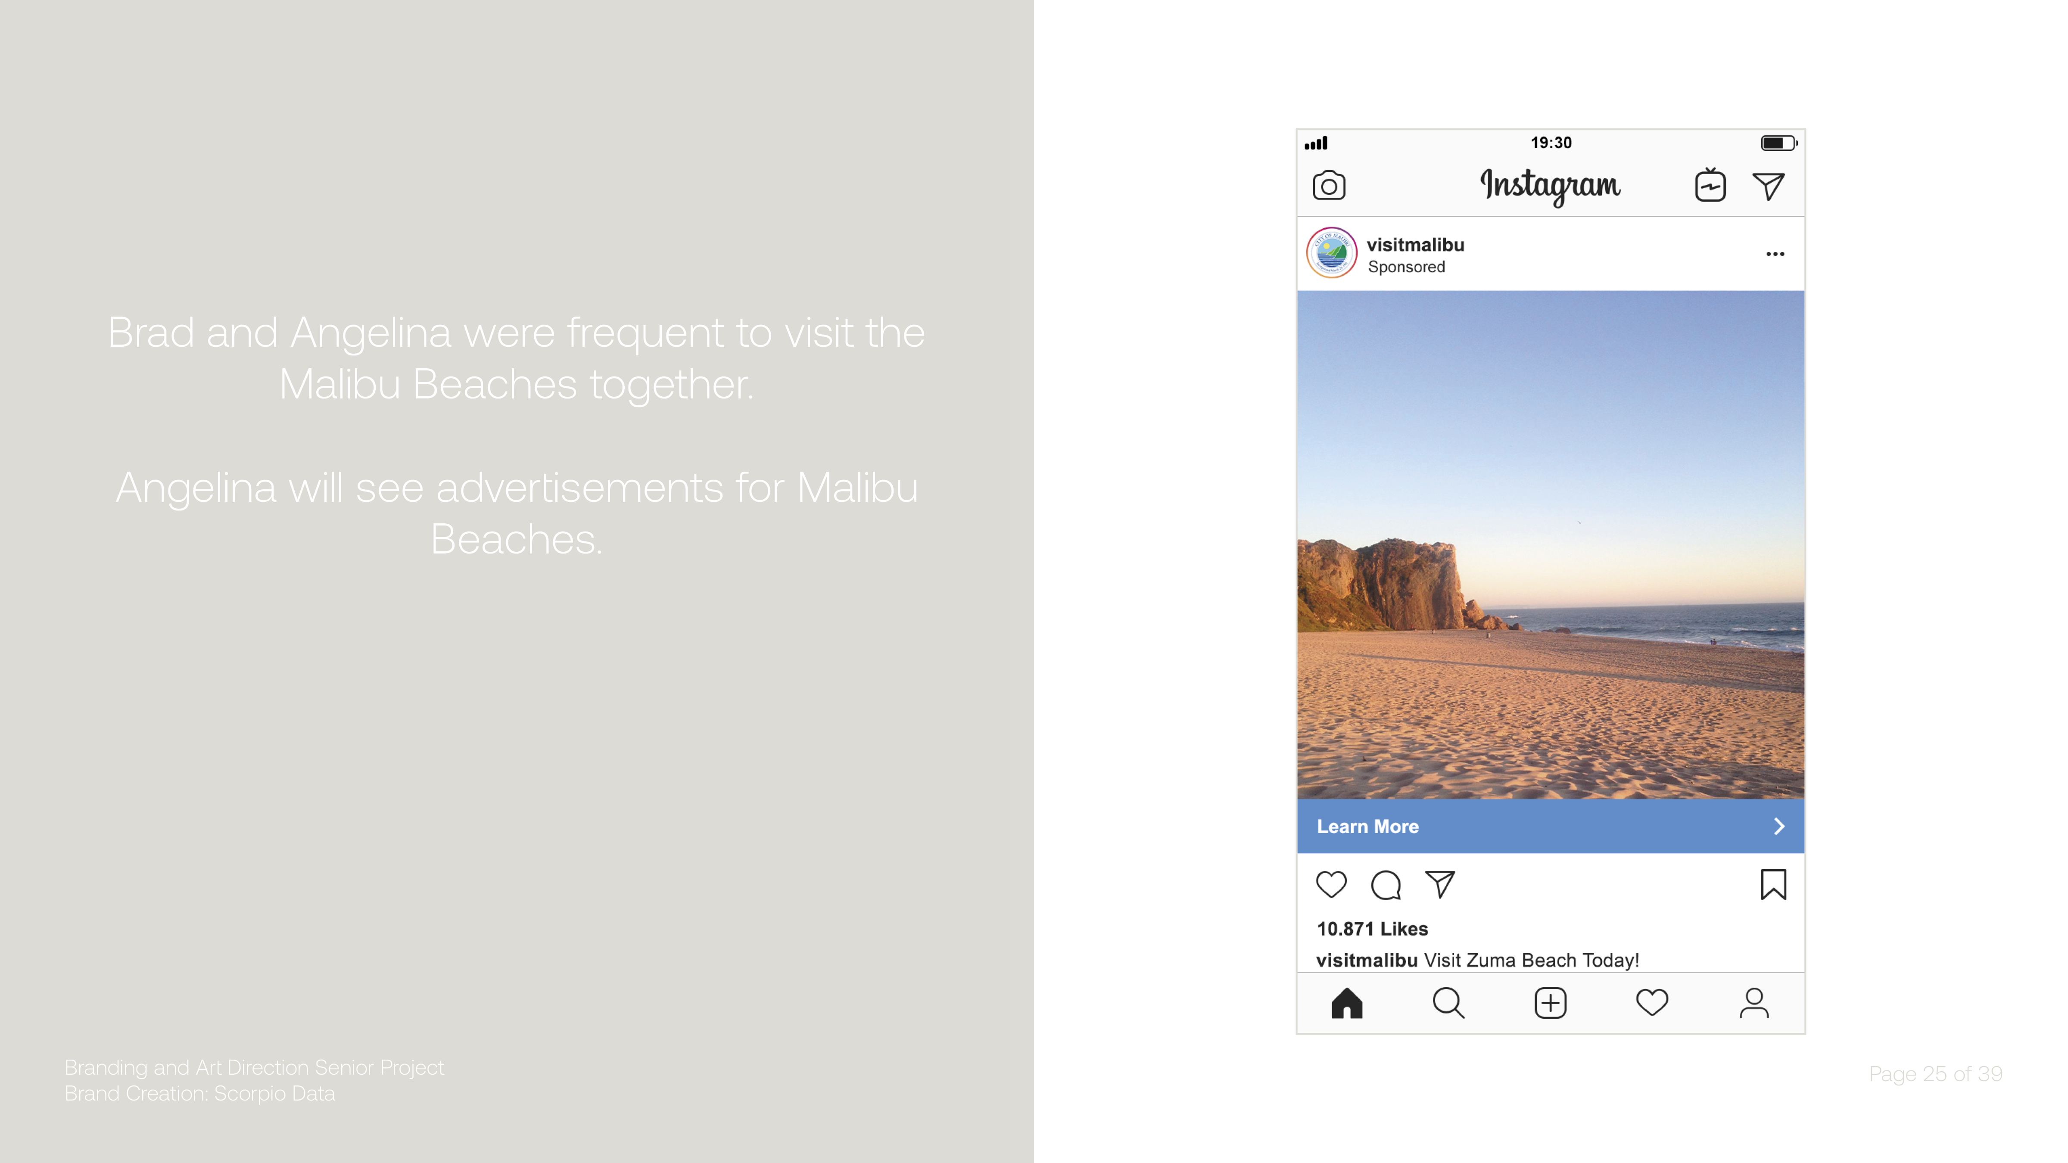Screen dimensions: 2068x1163
Task: Tap the Learn More banner
Action: [x=1550, y=826]
